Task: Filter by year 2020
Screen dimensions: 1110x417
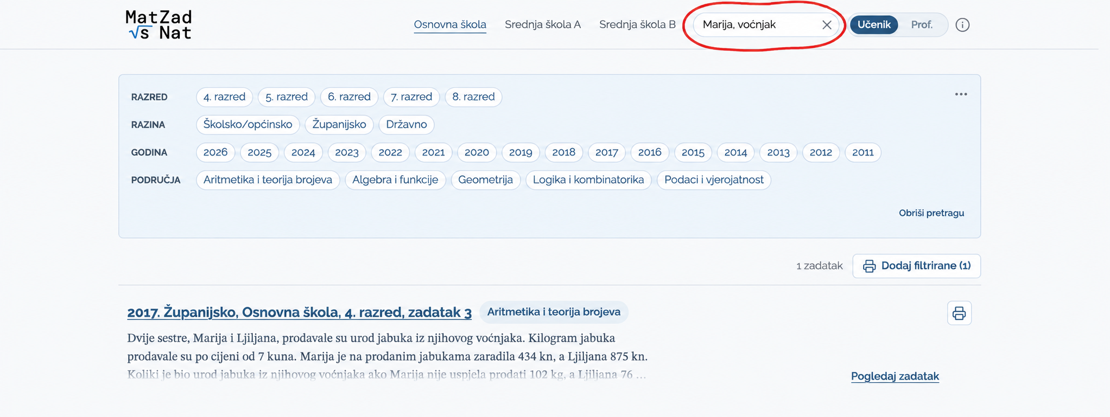Action: point(477,152)
